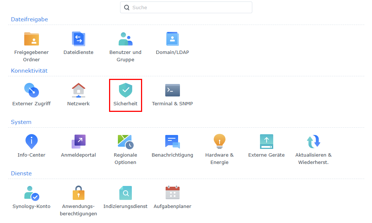The height and width of the screenshot is (223, 372).
Task: Open Freigegebener Ordner settings
Action: coord(32,39)
